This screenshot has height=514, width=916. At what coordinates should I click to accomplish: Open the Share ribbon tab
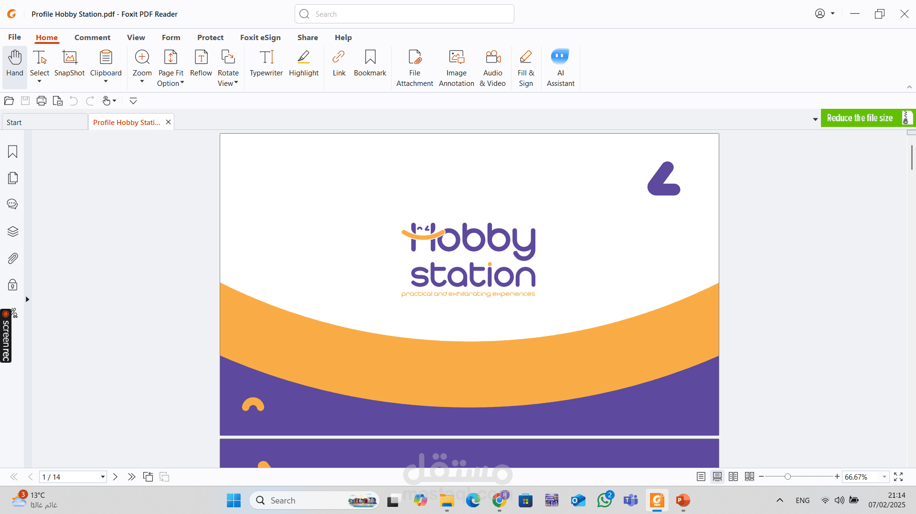click(x=308, y=37)
